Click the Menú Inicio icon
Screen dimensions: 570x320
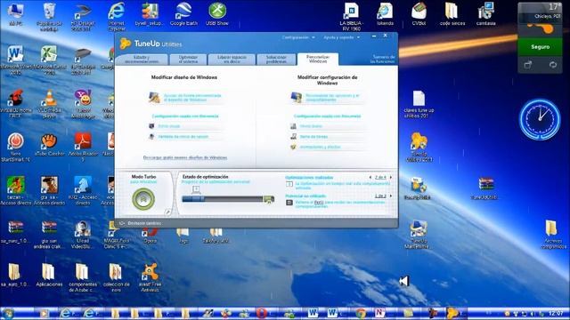pyautogui.click(x=293, y=126)
